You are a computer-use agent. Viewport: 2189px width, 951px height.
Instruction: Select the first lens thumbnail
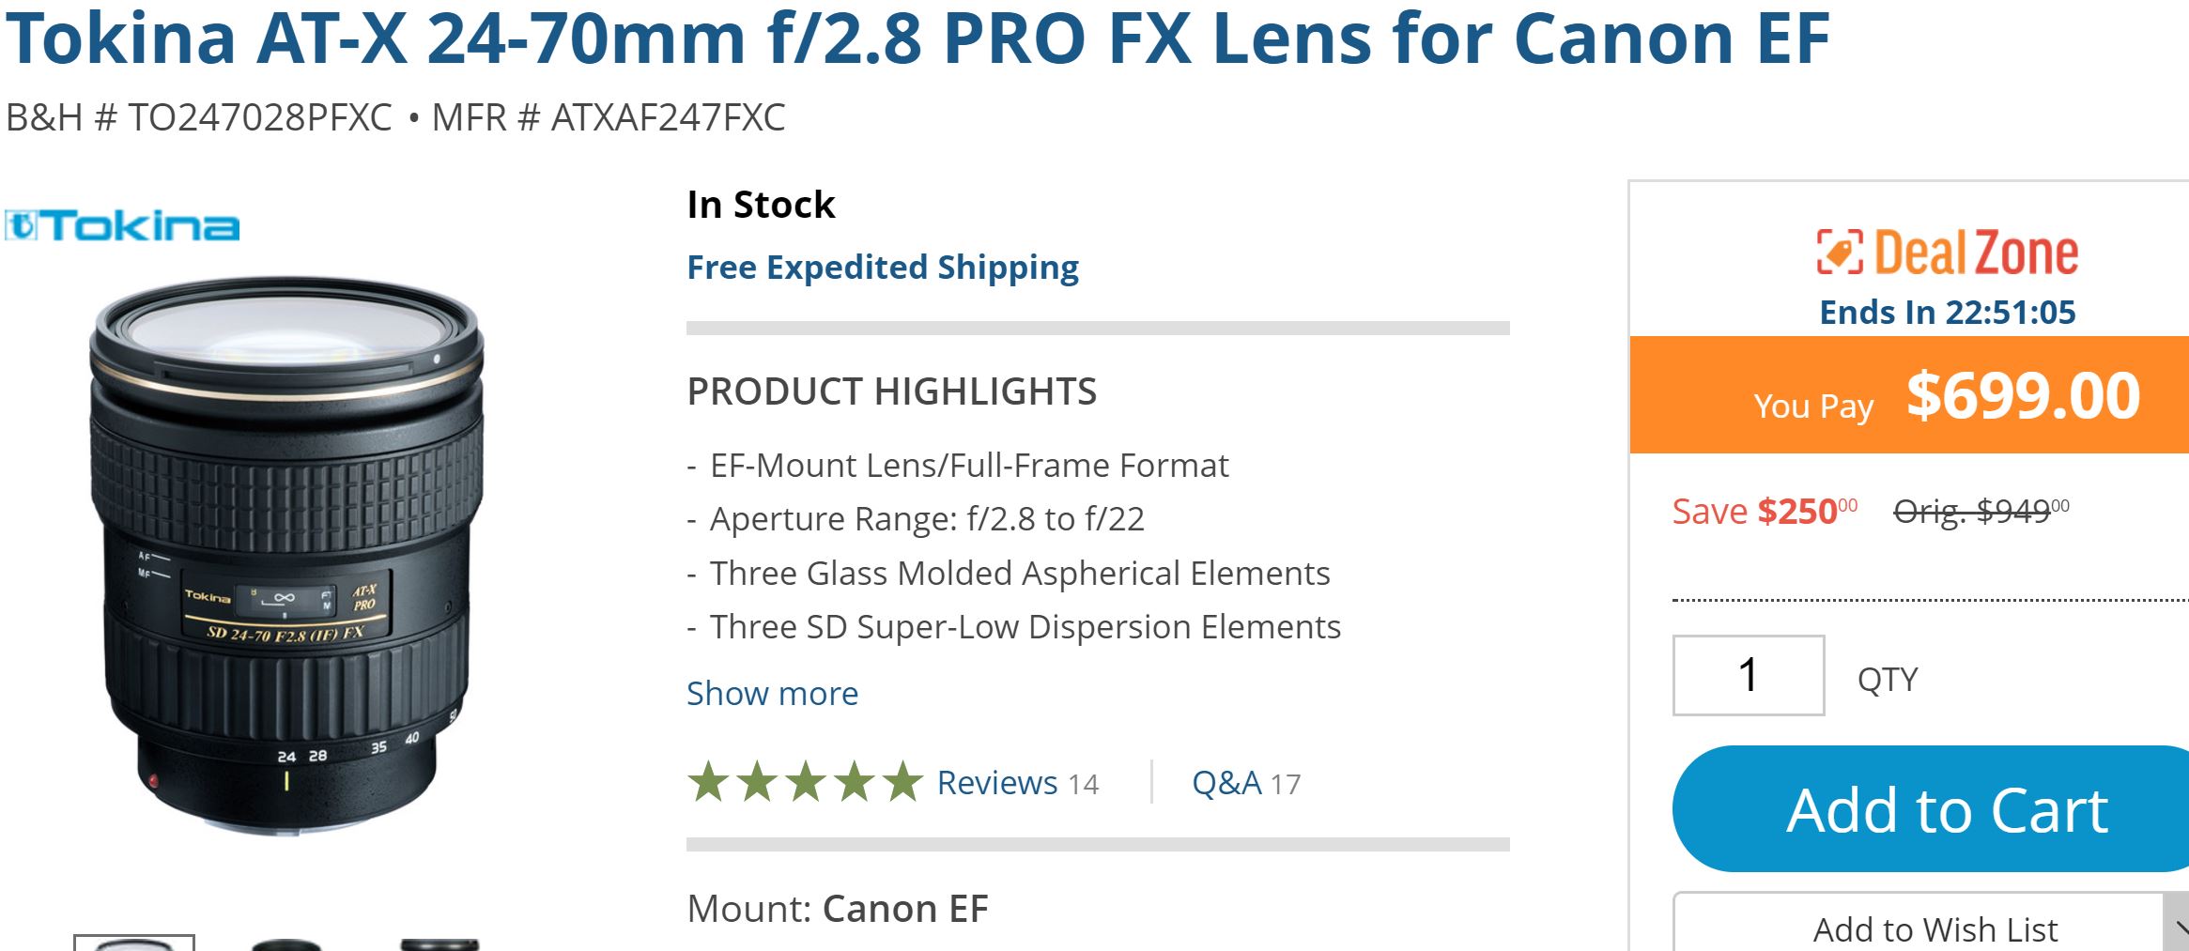coord(134,943)
